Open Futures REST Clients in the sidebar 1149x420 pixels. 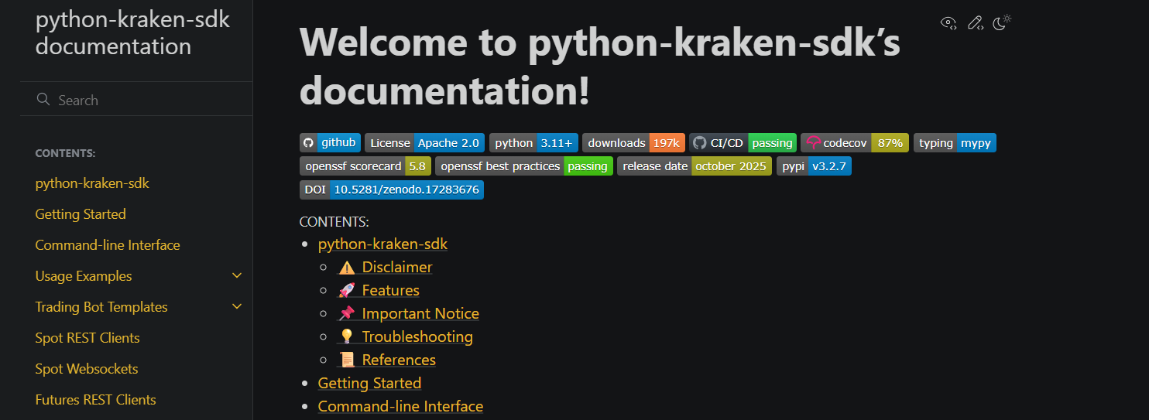pos(96,400)
